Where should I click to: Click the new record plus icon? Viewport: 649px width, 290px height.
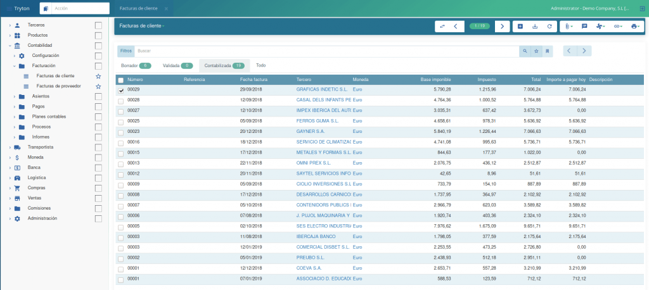point(520,26)
